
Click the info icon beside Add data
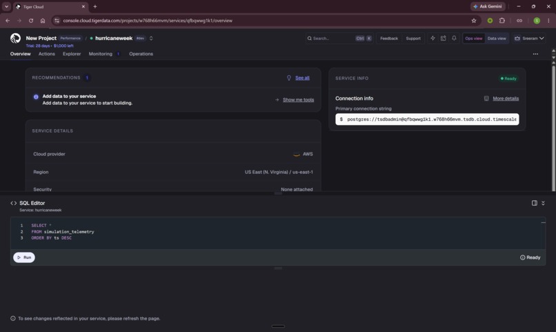(36, 97)
